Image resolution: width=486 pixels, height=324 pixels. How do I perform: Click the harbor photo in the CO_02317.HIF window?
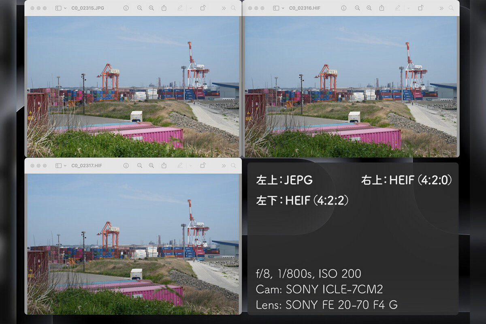(134, 243)
